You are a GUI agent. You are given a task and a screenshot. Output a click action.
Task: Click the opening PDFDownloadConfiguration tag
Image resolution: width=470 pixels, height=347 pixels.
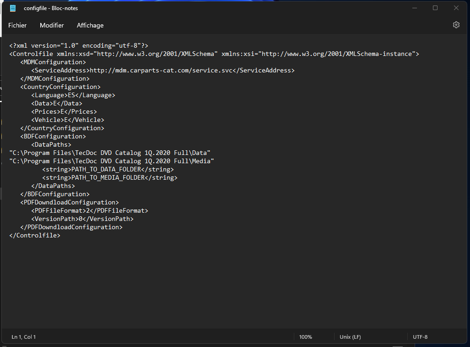coord(70,203)
